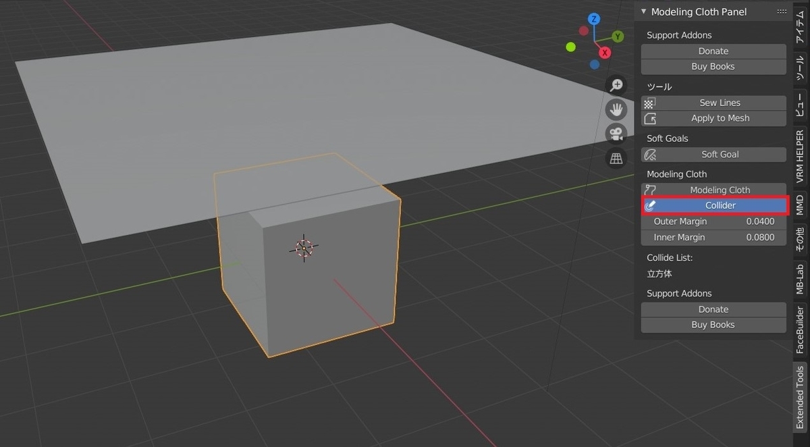Click the Z axis gizmo circle
Screen dimensions: 810x447
click(x=594, y=19)
